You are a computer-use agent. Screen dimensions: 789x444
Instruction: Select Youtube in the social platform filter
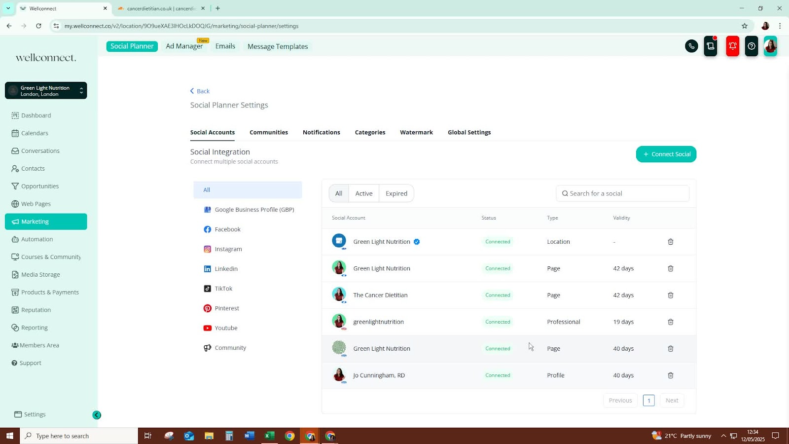(x=225, y=328)
